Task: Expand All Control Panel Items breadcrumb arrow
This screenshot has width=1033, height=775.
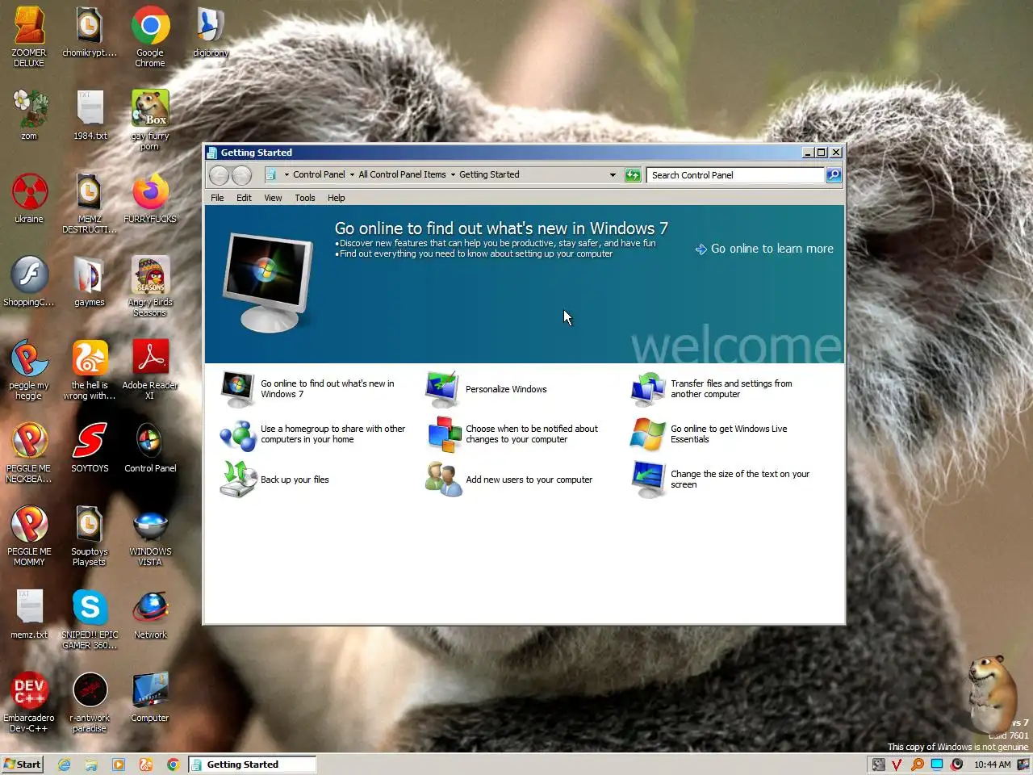Action: point(453,175)
